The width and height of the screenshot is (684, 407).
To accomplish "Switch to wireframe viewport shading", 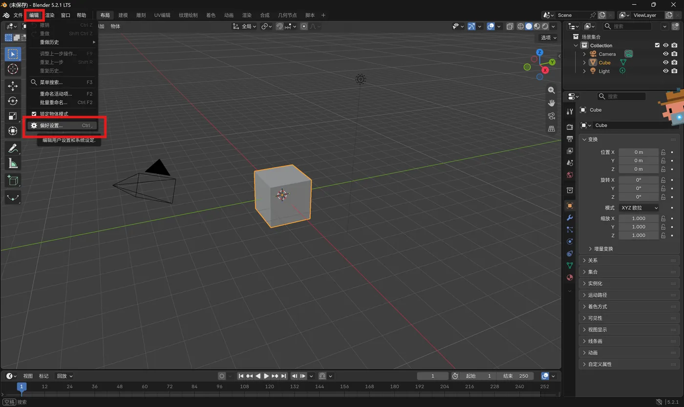I will pyautogui.click(x=521, y=26).
